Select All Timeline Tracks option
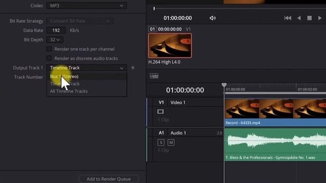Image resolution: width=326 pixels, height=183 pixels. tap(87, 91)
